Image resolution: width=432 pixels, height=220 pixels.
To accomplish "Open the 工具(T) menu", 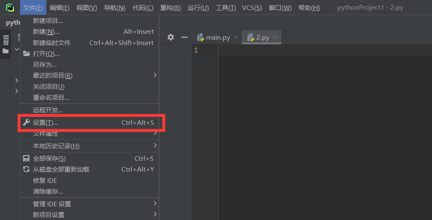I will point(226,8).
